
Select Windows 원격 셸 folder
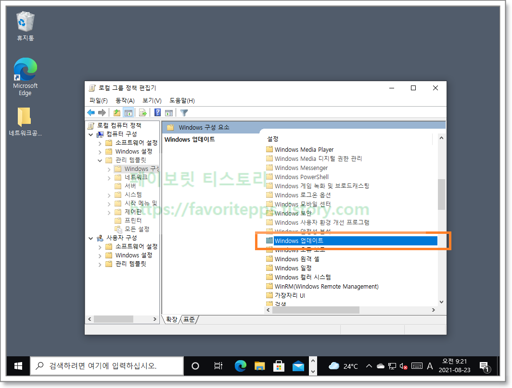[x=293, y=259]
